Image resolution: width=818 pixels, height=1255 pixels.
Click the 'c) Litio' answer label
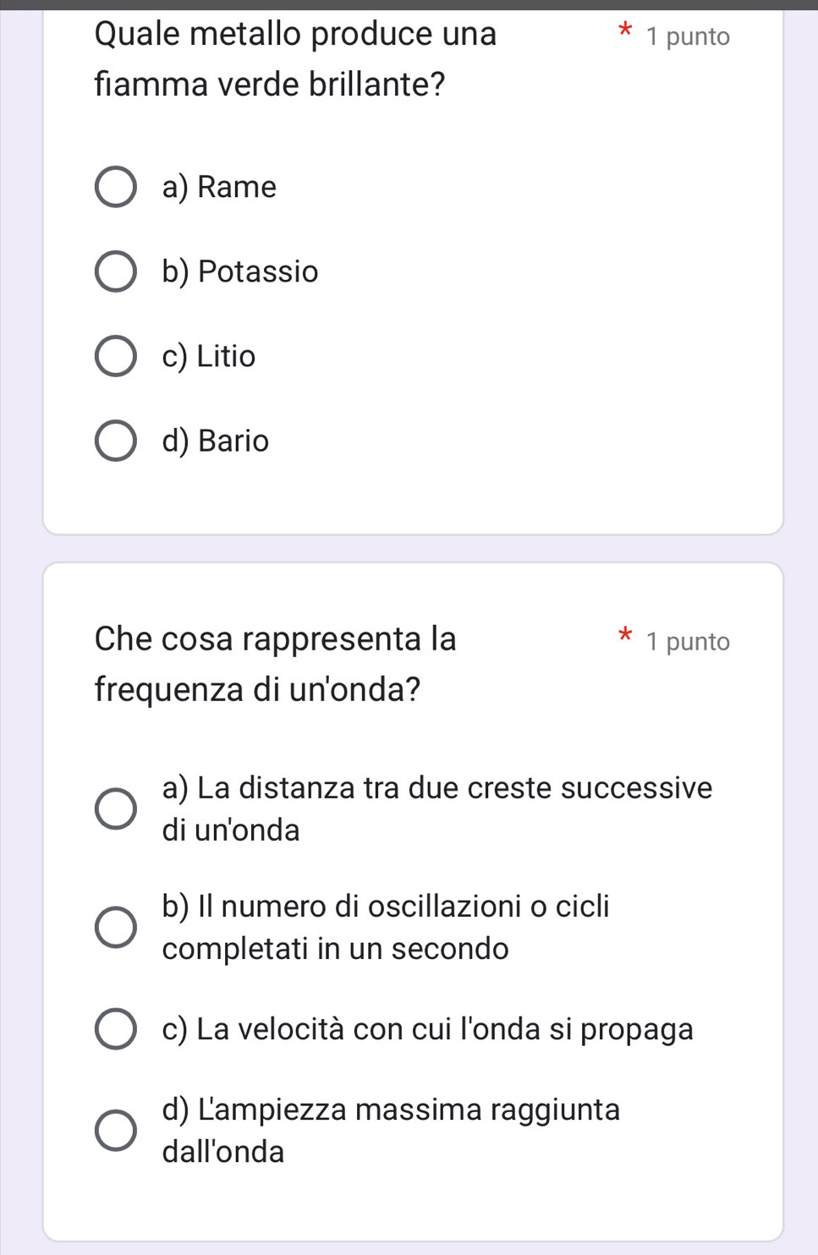coord(209,356)
